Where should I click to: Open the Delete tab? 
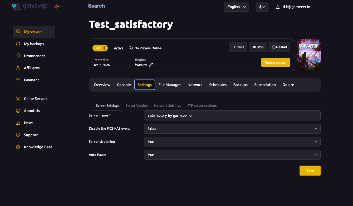tap(288, 85)
